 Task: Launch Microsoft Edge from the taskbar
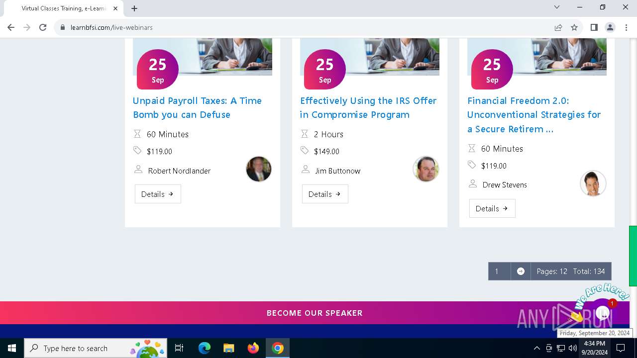205,348
